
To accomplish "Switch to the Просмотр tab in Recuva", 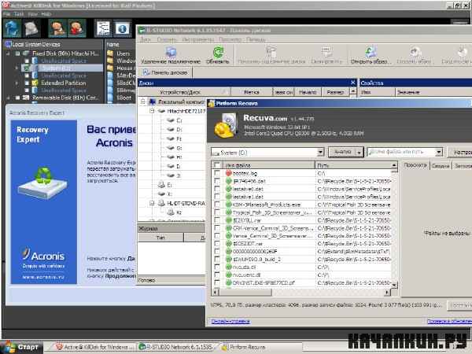I will [x=415, y=165].
